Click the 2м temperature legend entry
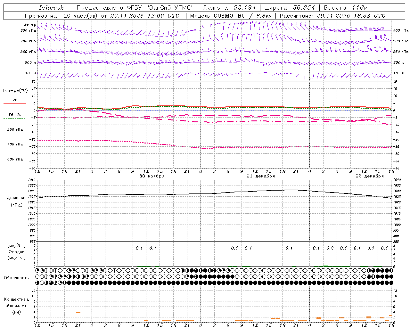The height and width of the screenshot is (328, 410). point(15,100)
